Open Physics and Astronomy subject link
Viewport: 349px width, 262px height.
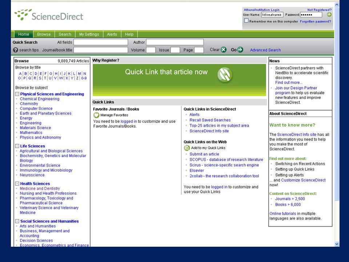pos(40,138)
